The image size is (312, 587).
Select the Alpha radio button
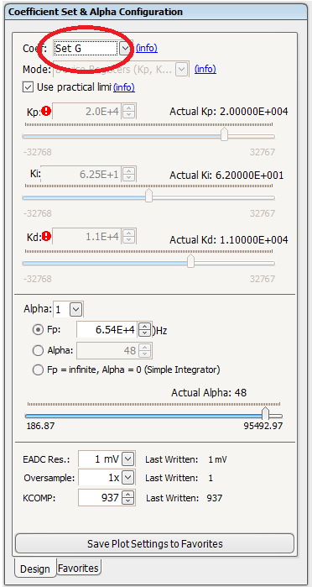click(x=38, y=351)
